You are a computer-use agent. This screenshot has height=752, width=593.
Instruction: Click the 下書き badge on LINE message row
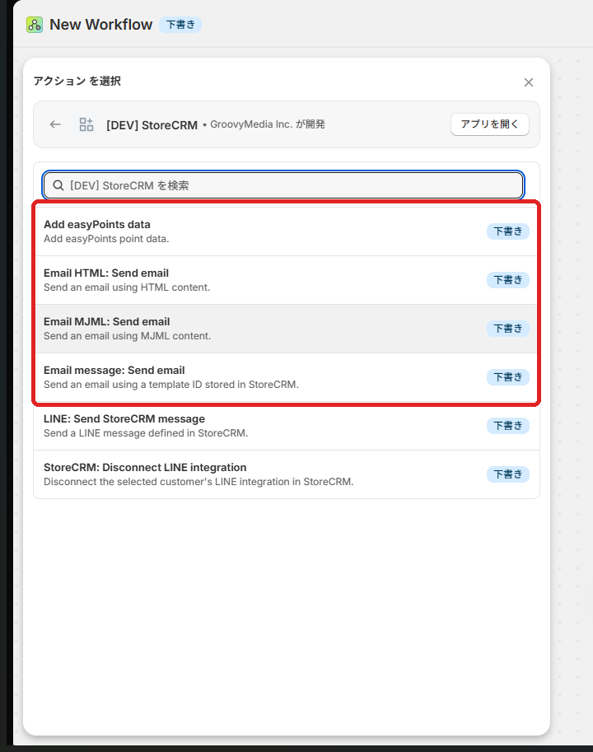508,426
